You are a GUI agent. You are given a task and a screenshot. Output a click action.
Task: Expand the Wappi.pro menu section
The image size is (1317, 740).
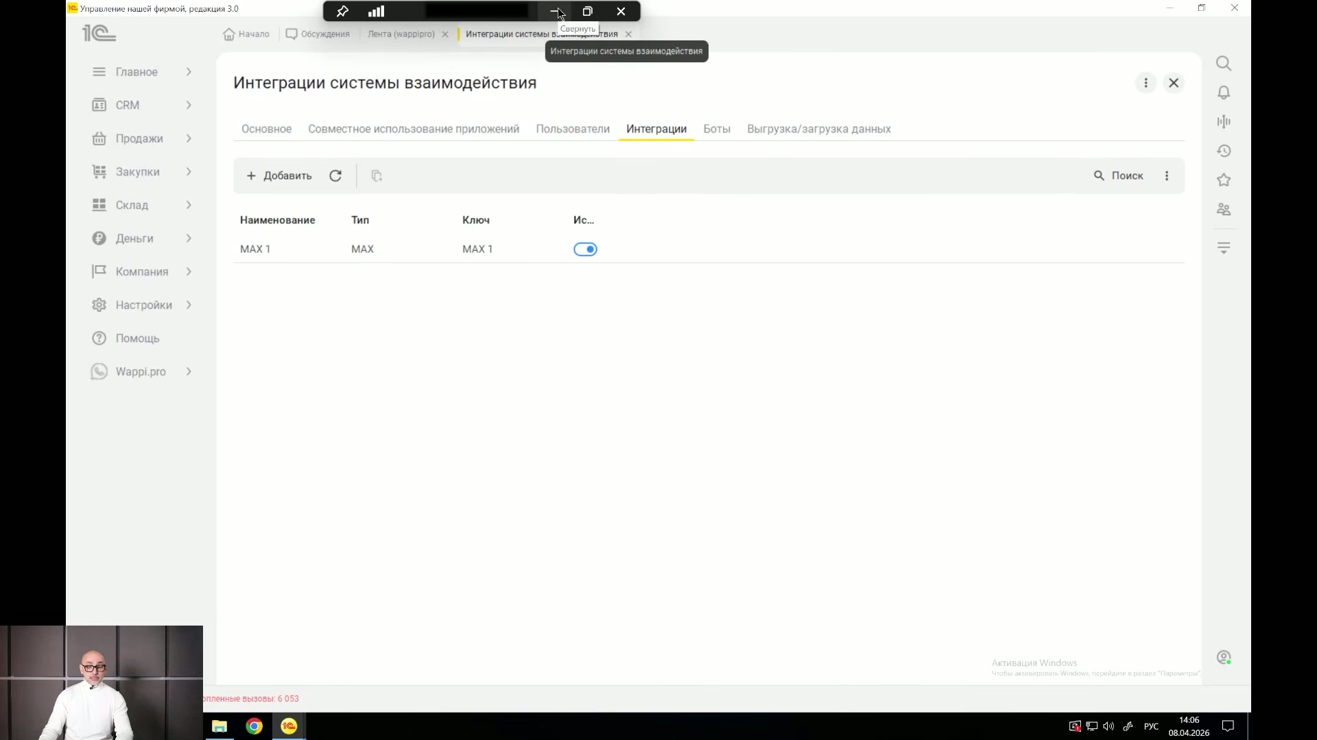(x=142, y=371)
